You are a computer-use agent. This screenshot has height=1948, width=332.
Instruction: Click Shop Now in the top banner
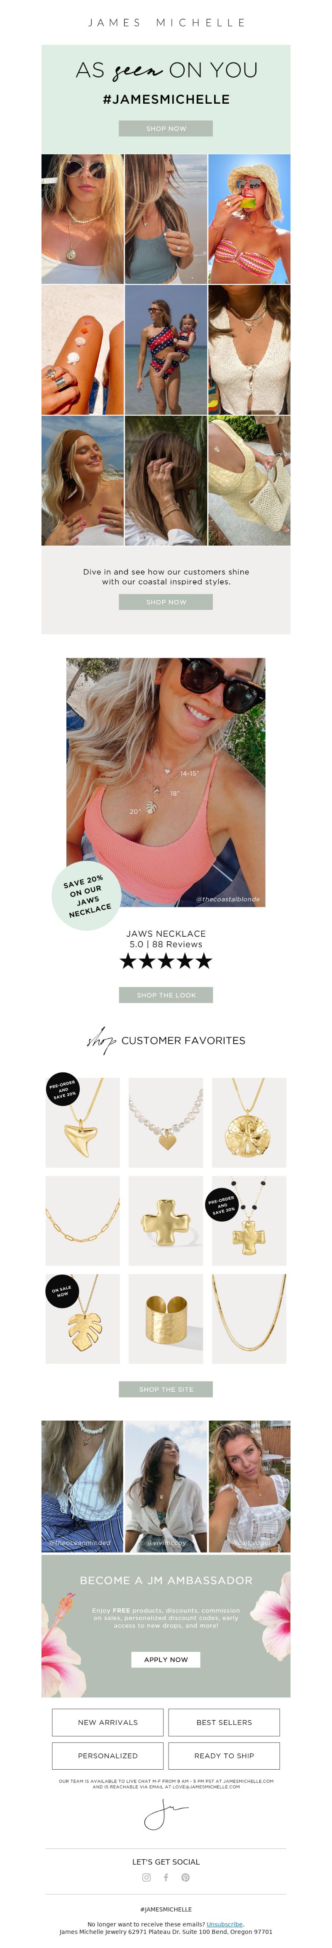[166, 129]
